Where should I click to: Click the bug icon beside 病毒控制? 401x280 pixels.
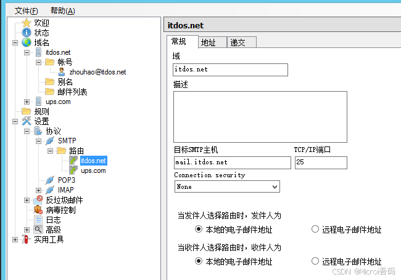[x=38, y=210]
